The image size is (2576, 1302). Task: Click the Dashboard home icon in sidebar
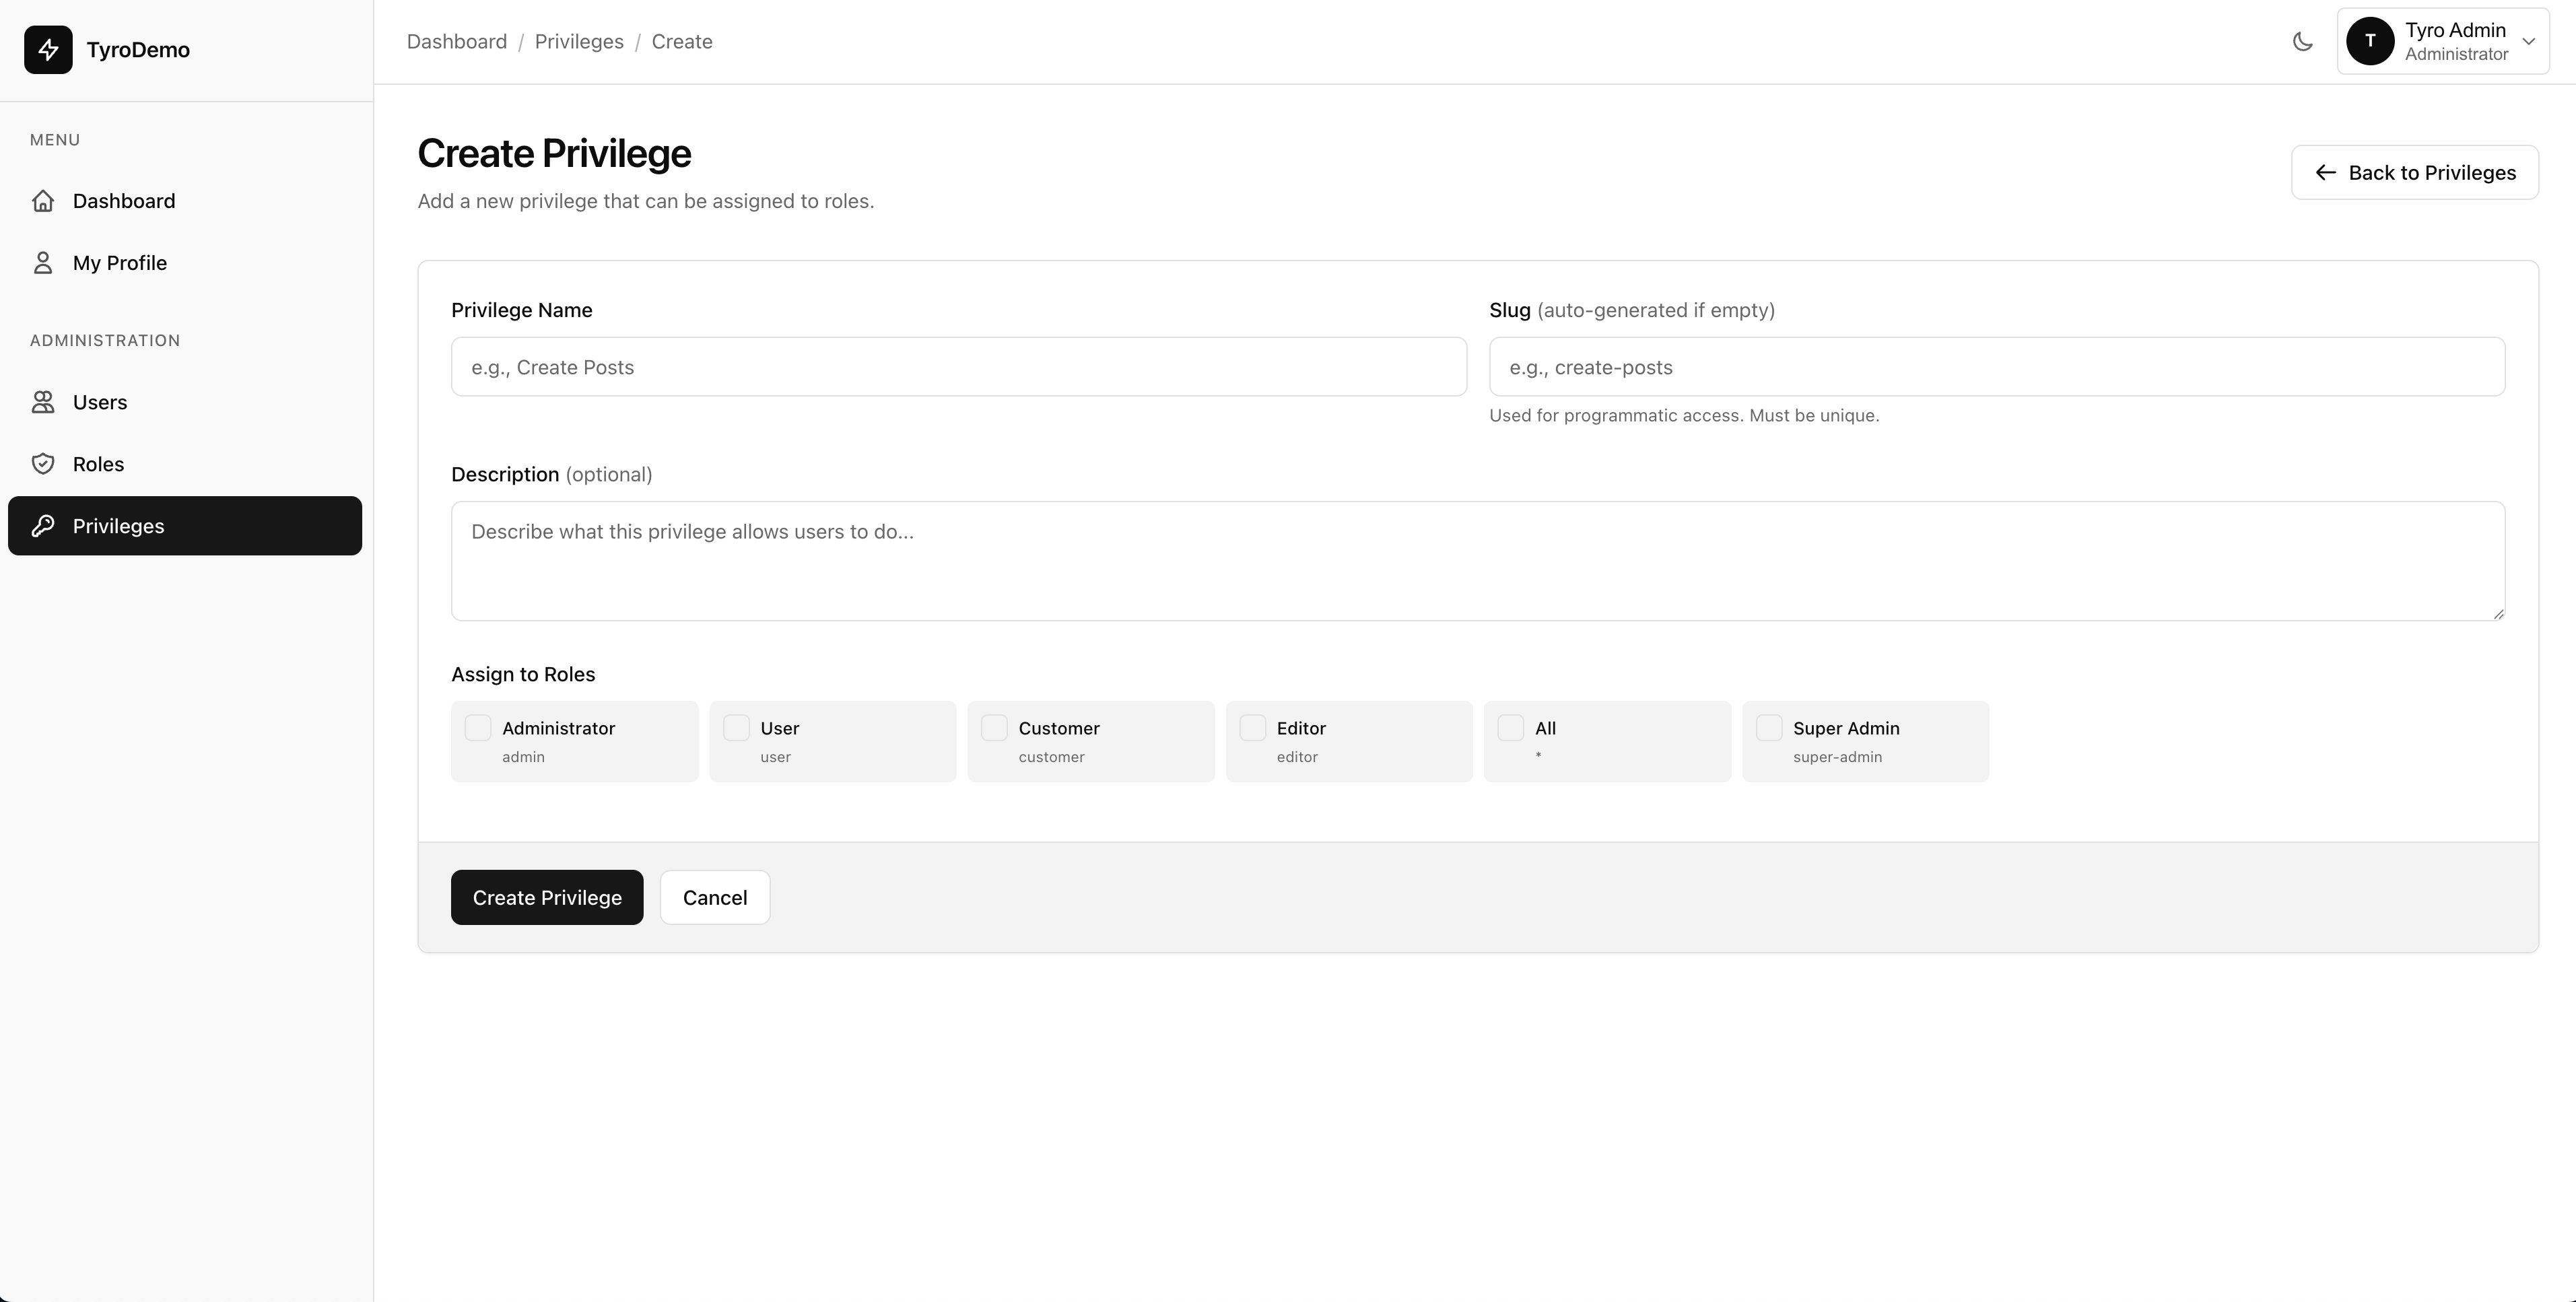click(x=43, y=201)
